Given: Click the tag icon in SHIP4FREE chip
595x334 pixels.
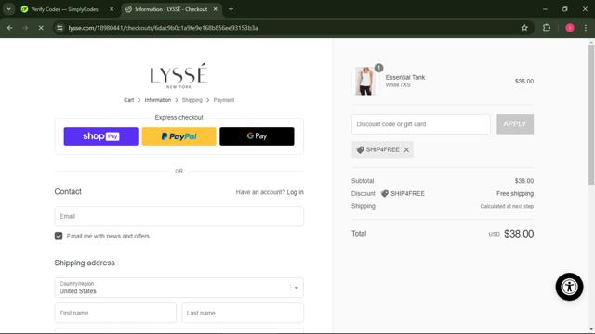Looking at the screenshot, I should [360, 150].
